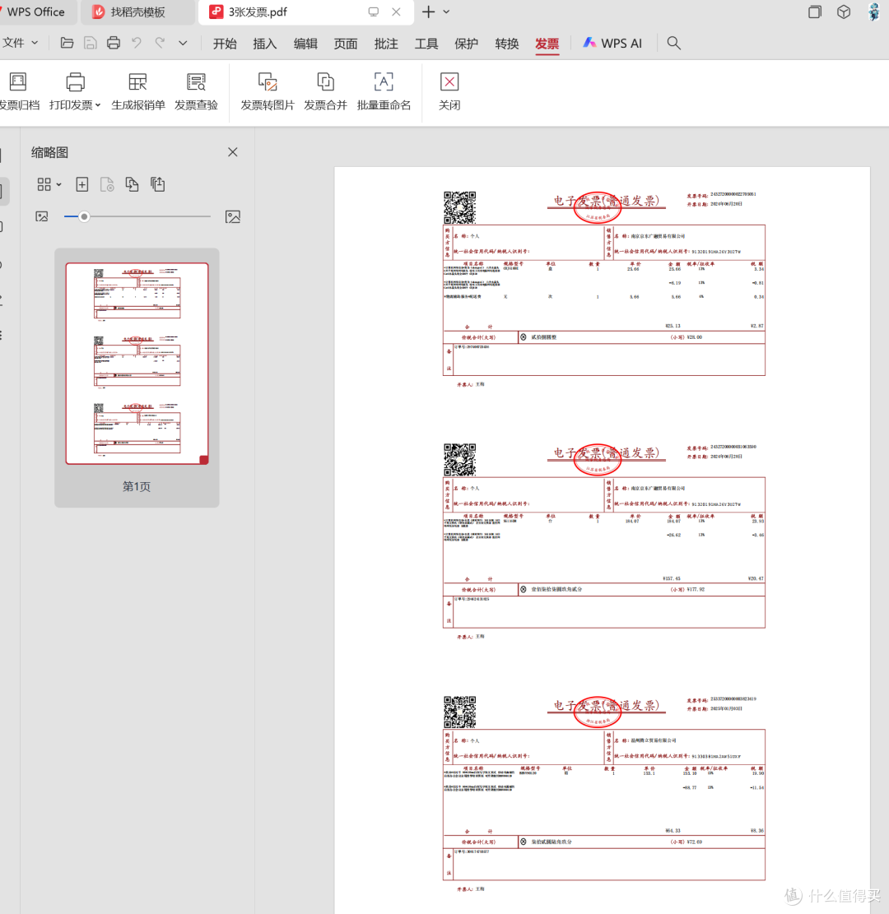Shrink thumbnails with small image icon
The image size is (889, 914).
42,217
